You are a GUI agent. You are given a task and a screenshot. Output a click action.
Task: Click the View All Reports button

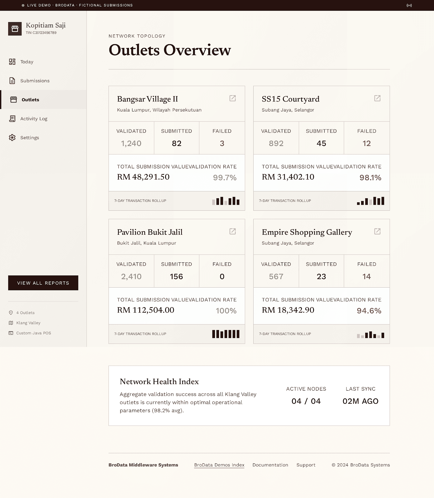[x=43, y=283]
